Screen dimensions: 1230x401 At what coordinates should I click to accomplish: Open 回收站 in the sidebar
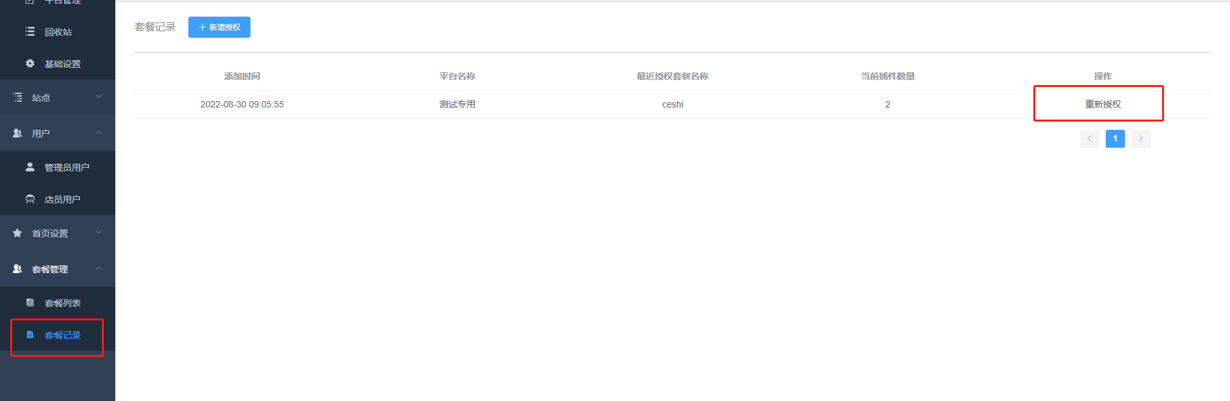pos(58,32)
